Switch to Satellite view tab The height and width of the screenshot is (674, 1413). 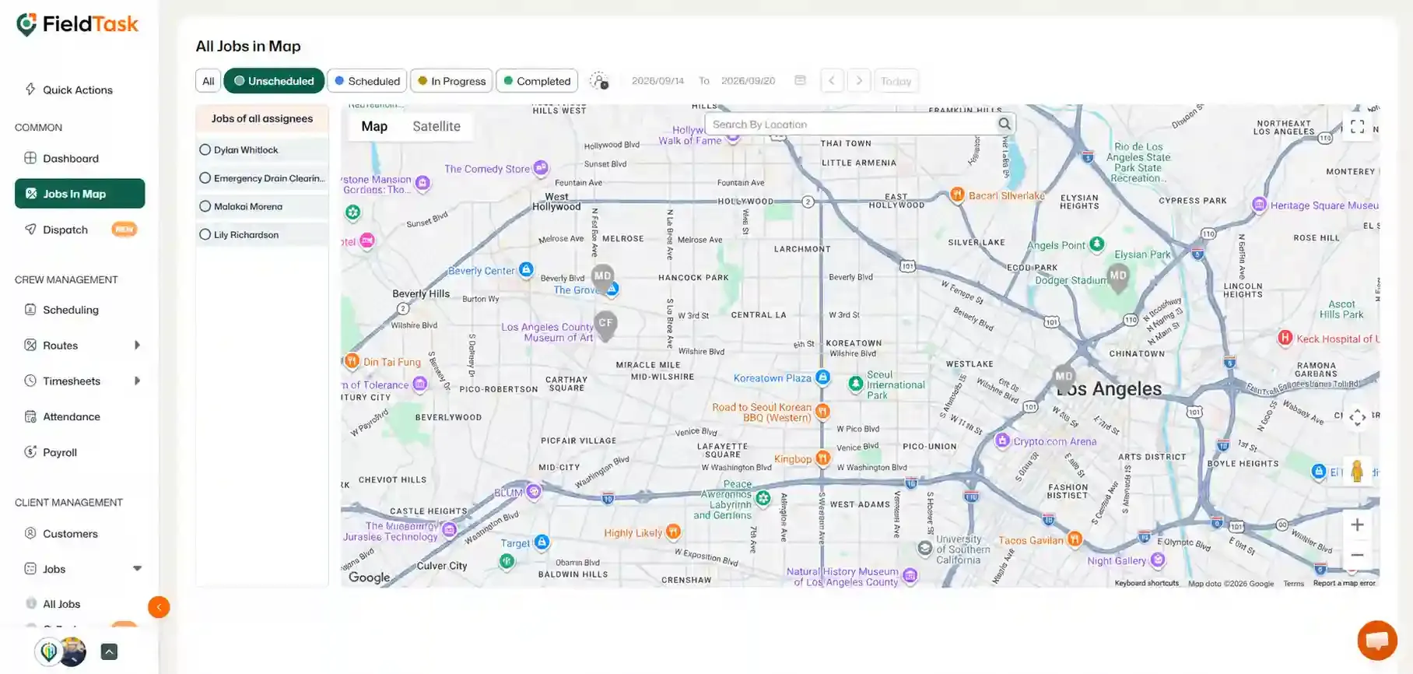coord(437,126)
